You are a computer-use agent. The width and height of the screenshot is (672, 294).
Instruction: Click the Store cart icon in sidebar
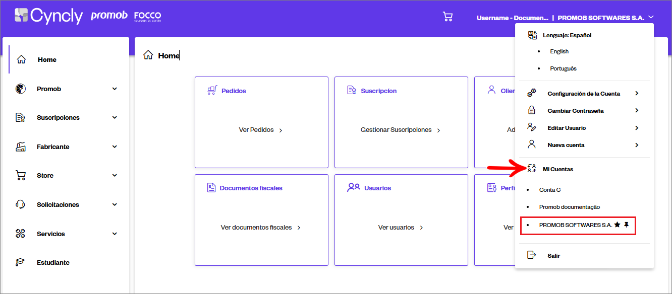21,176
